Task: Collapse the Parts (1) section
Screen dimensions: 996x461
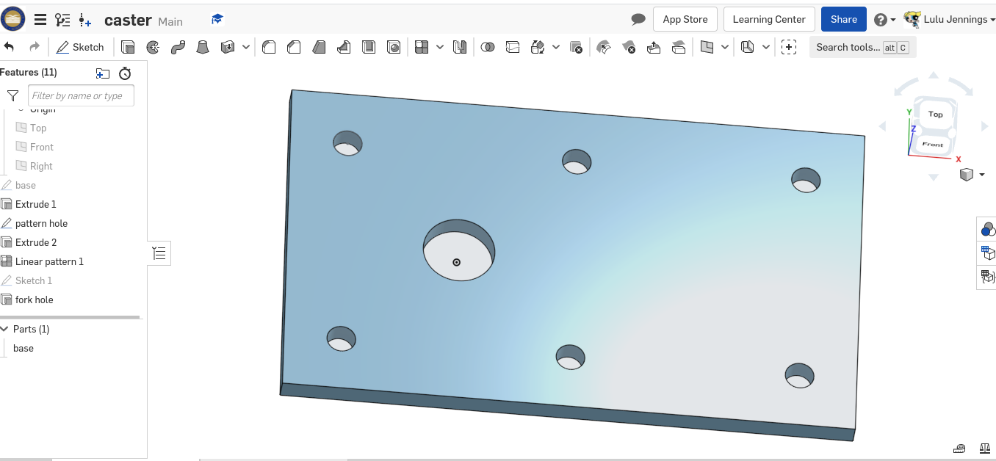Action: [x=4, y=329]
